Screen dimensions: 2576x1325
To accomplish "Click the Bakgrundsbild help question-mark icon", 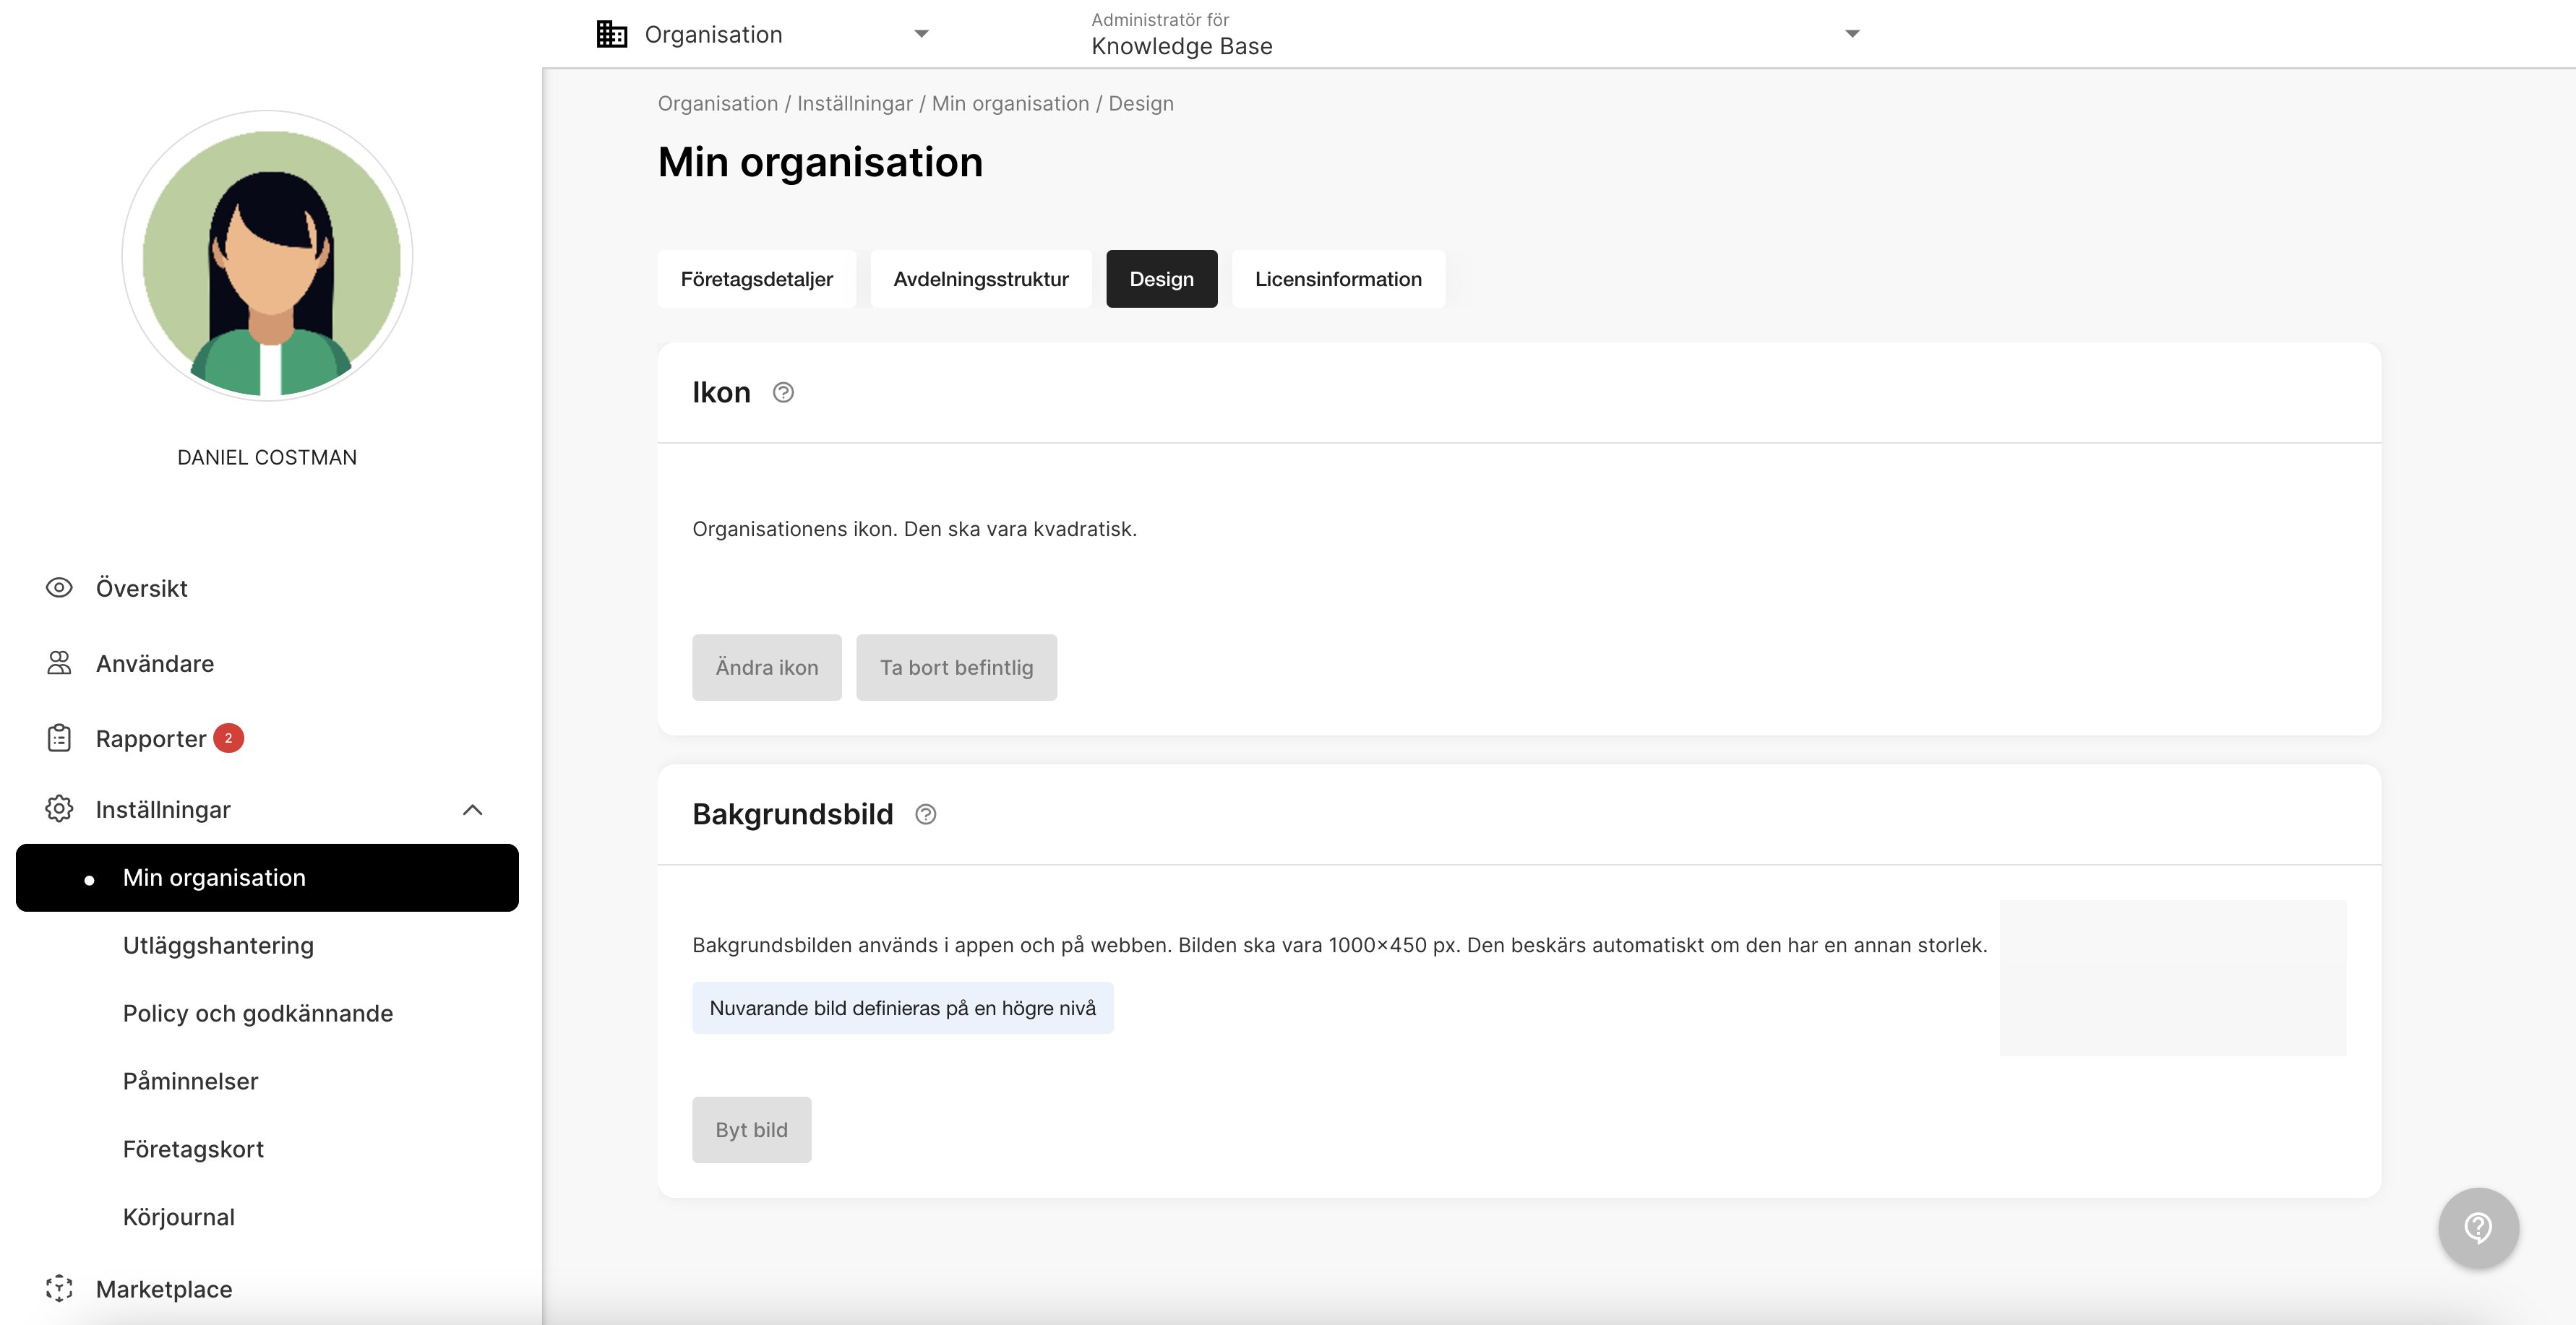I will click(x=926, y=814).
